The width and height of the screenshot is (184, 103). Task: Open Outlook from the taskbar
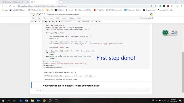point(38,100)
